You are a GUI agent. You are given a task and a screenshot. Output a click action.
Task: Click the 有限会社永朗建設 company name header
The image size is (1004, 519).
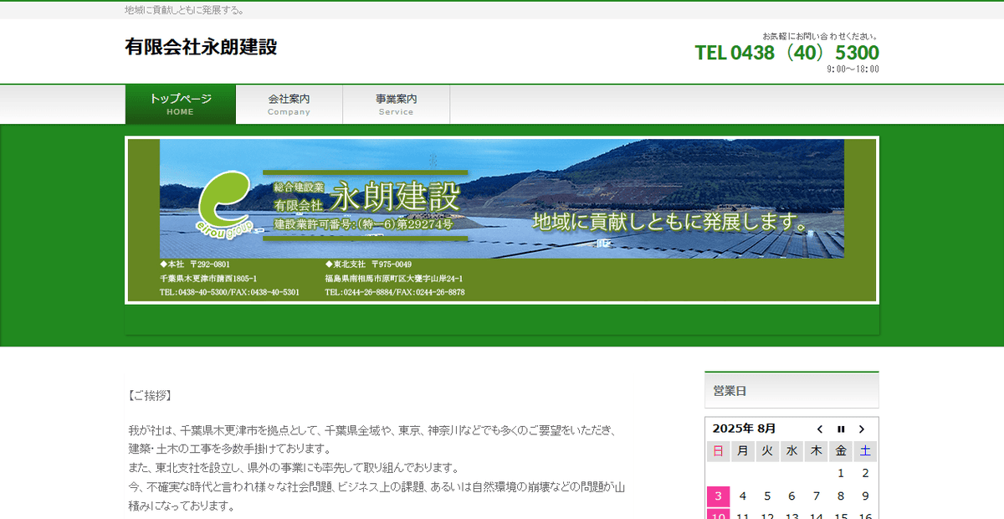202,48
